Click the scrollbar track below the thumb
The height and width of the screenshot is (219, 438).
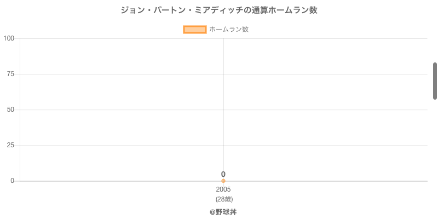(435, 159)
